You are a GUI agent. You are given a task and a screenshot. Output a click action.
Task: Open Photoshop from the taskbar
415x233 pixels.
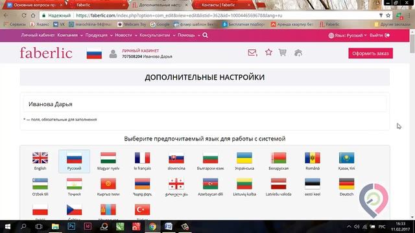71,227
